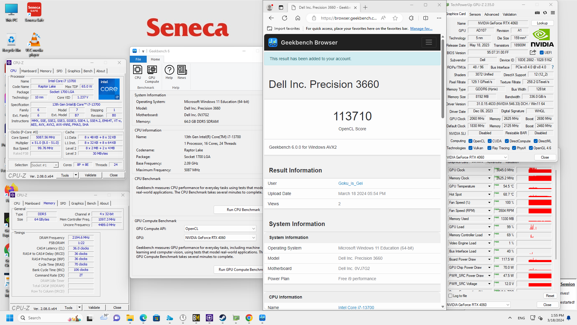The height and width of the screenshot is (325, 577).
Task: Go back in the Edge browser
Action: click(271, 18)
